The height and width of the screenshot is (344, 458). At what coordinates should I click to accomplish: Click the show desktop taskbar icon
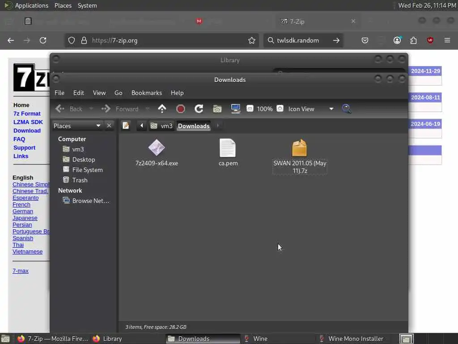pyautogui.click(x=5, y=339)
